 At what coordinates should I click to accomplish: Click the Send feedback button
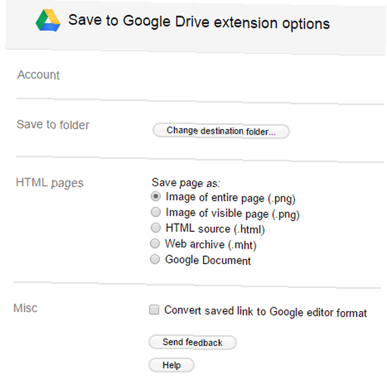click(x=192, y=342)
